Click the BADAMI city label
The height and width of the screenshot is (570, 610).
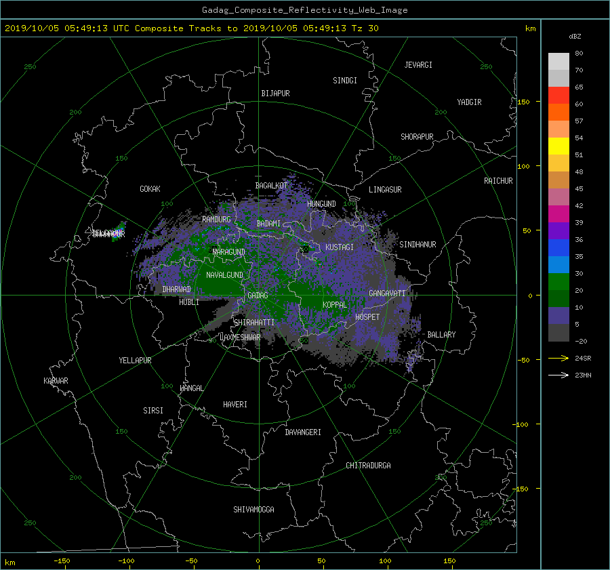pos(268,224)
